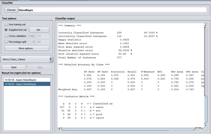
Task: Click the "Mean absolute error" line
Action: 94,43
